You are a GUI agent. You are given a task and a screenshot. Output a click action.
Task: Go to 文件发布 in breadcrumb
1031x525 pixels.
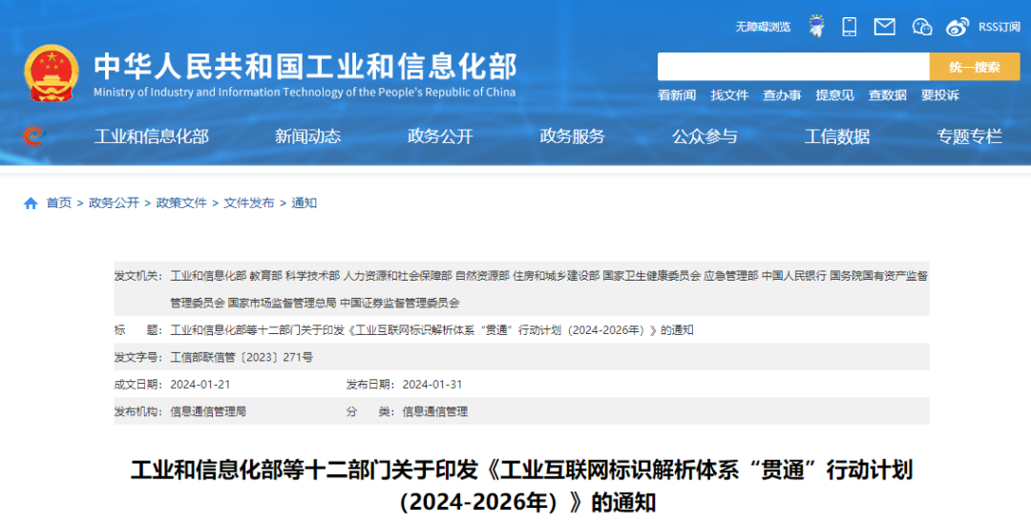(x=249, y=203)
